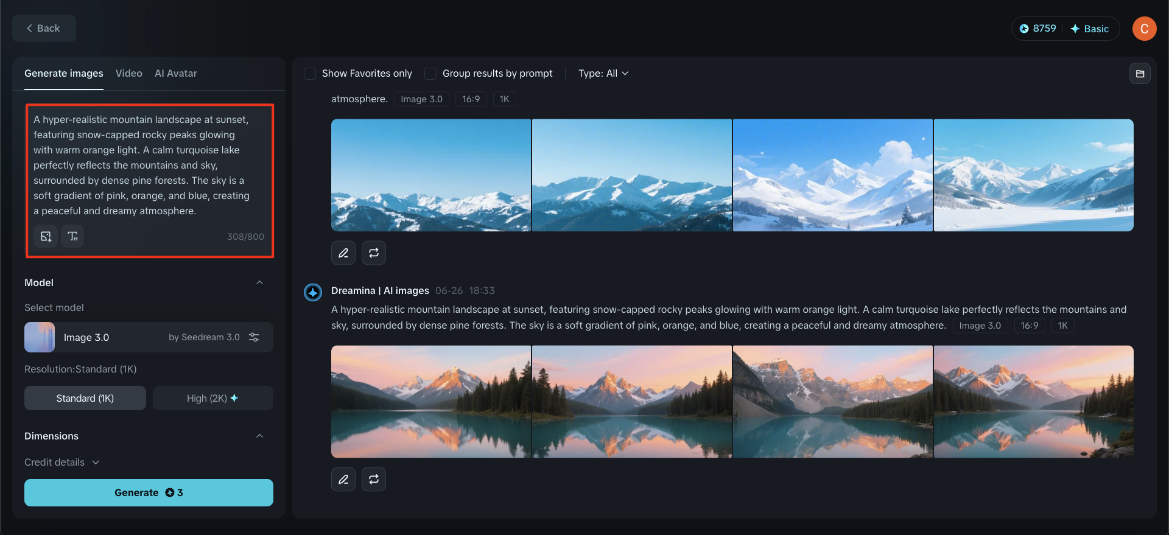Open second sunset lake result thumbnail

[x=632, y=402]
